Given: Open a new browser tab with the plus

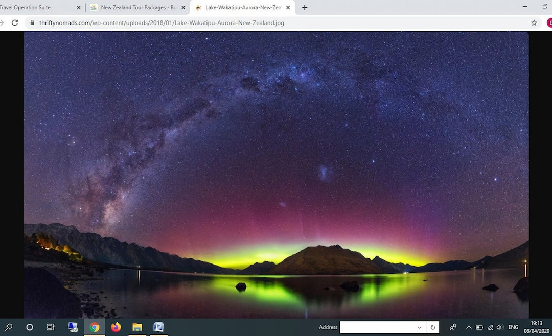Looking at the screenshot, I should click(x=304, y=8).
